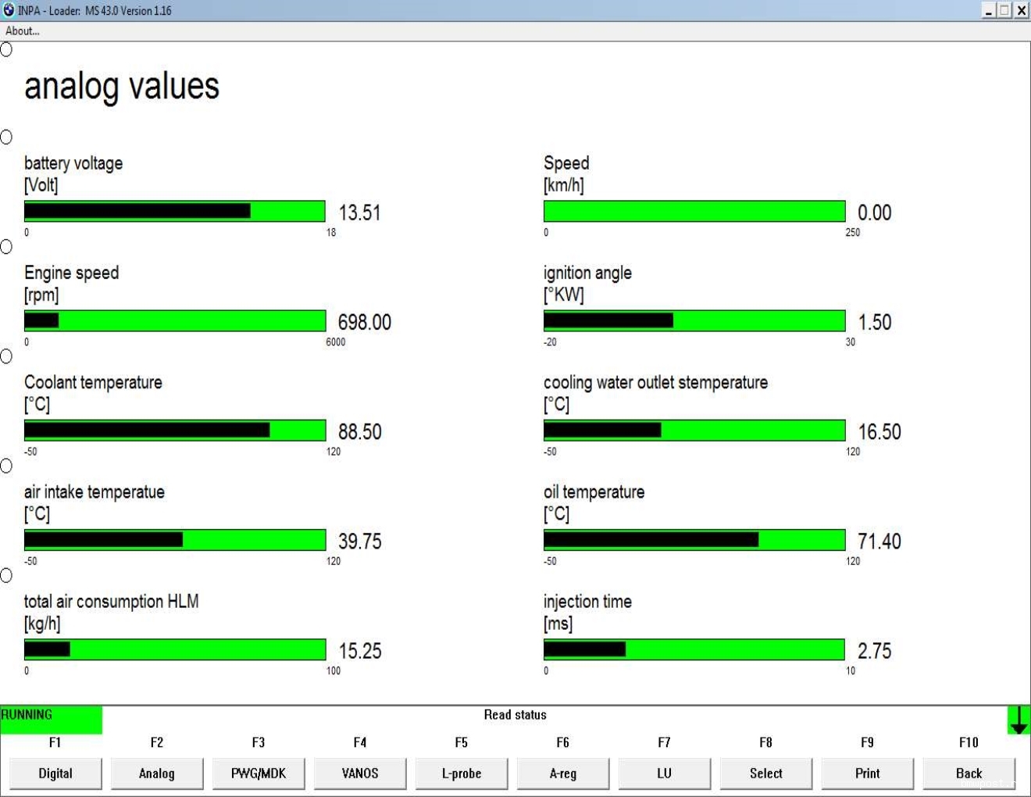Switch to Analog values with F2 button
The image size is (1031, 797).
157,773
